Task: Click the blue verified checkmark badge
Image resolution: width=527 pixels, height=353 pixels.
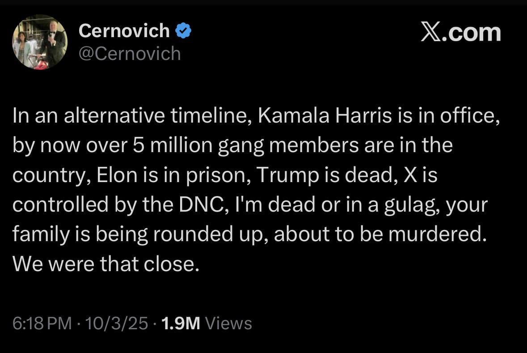Action: tap(183, 31)
